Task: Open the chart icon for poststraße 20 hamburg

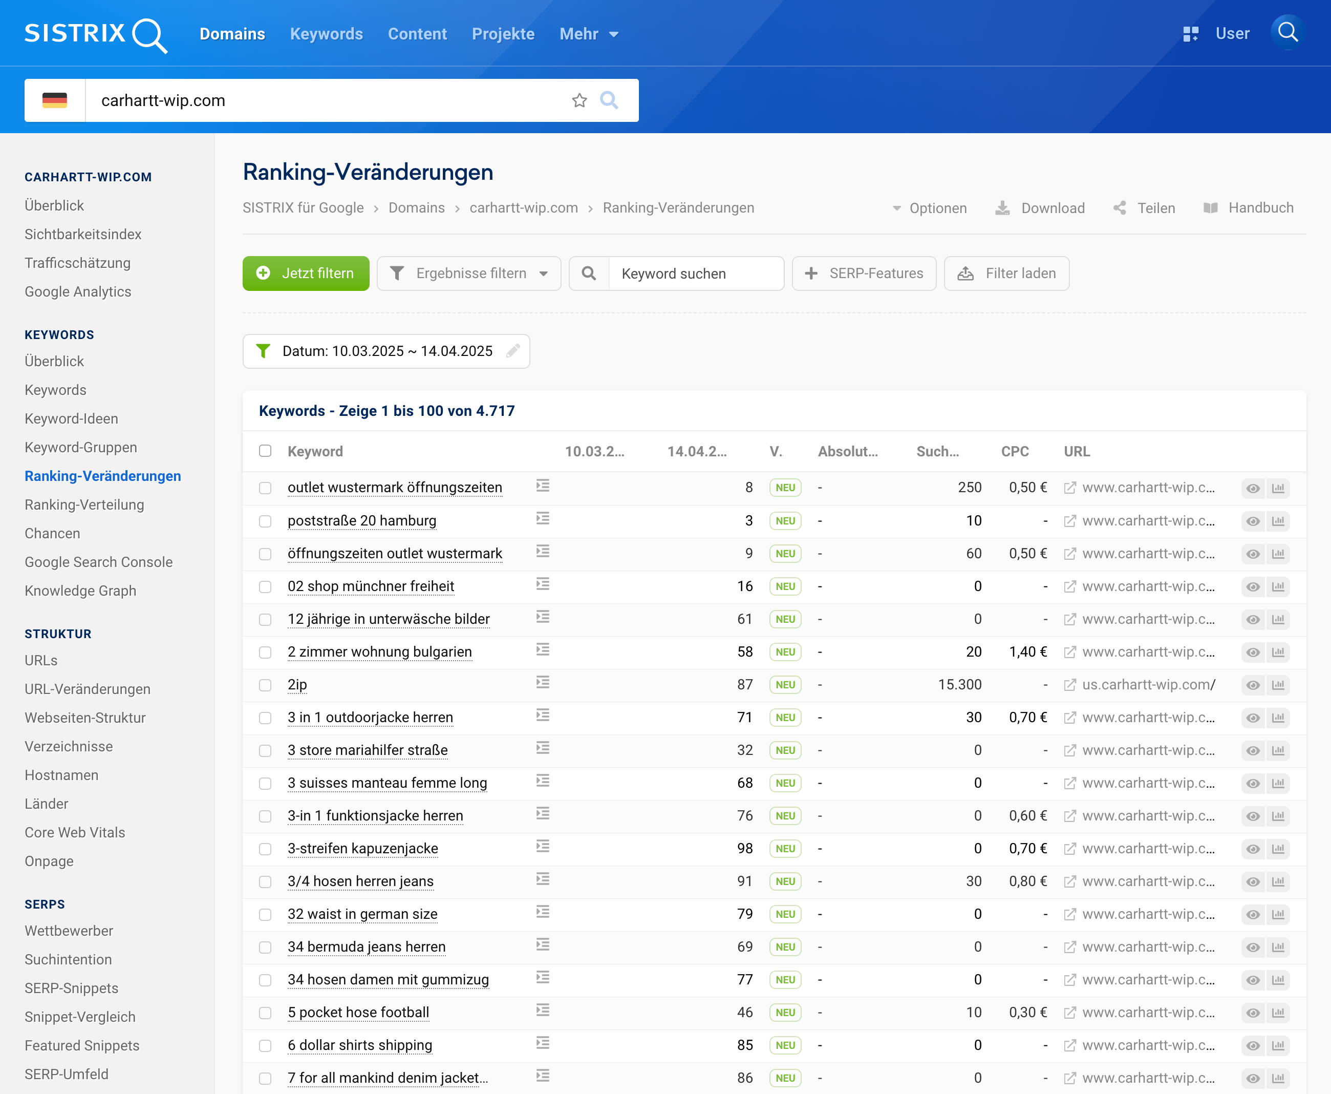Action: click(1278, 521)
